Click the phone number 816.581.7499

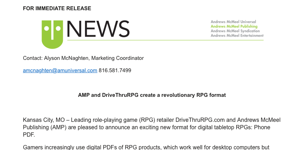(x=115, y=70)
